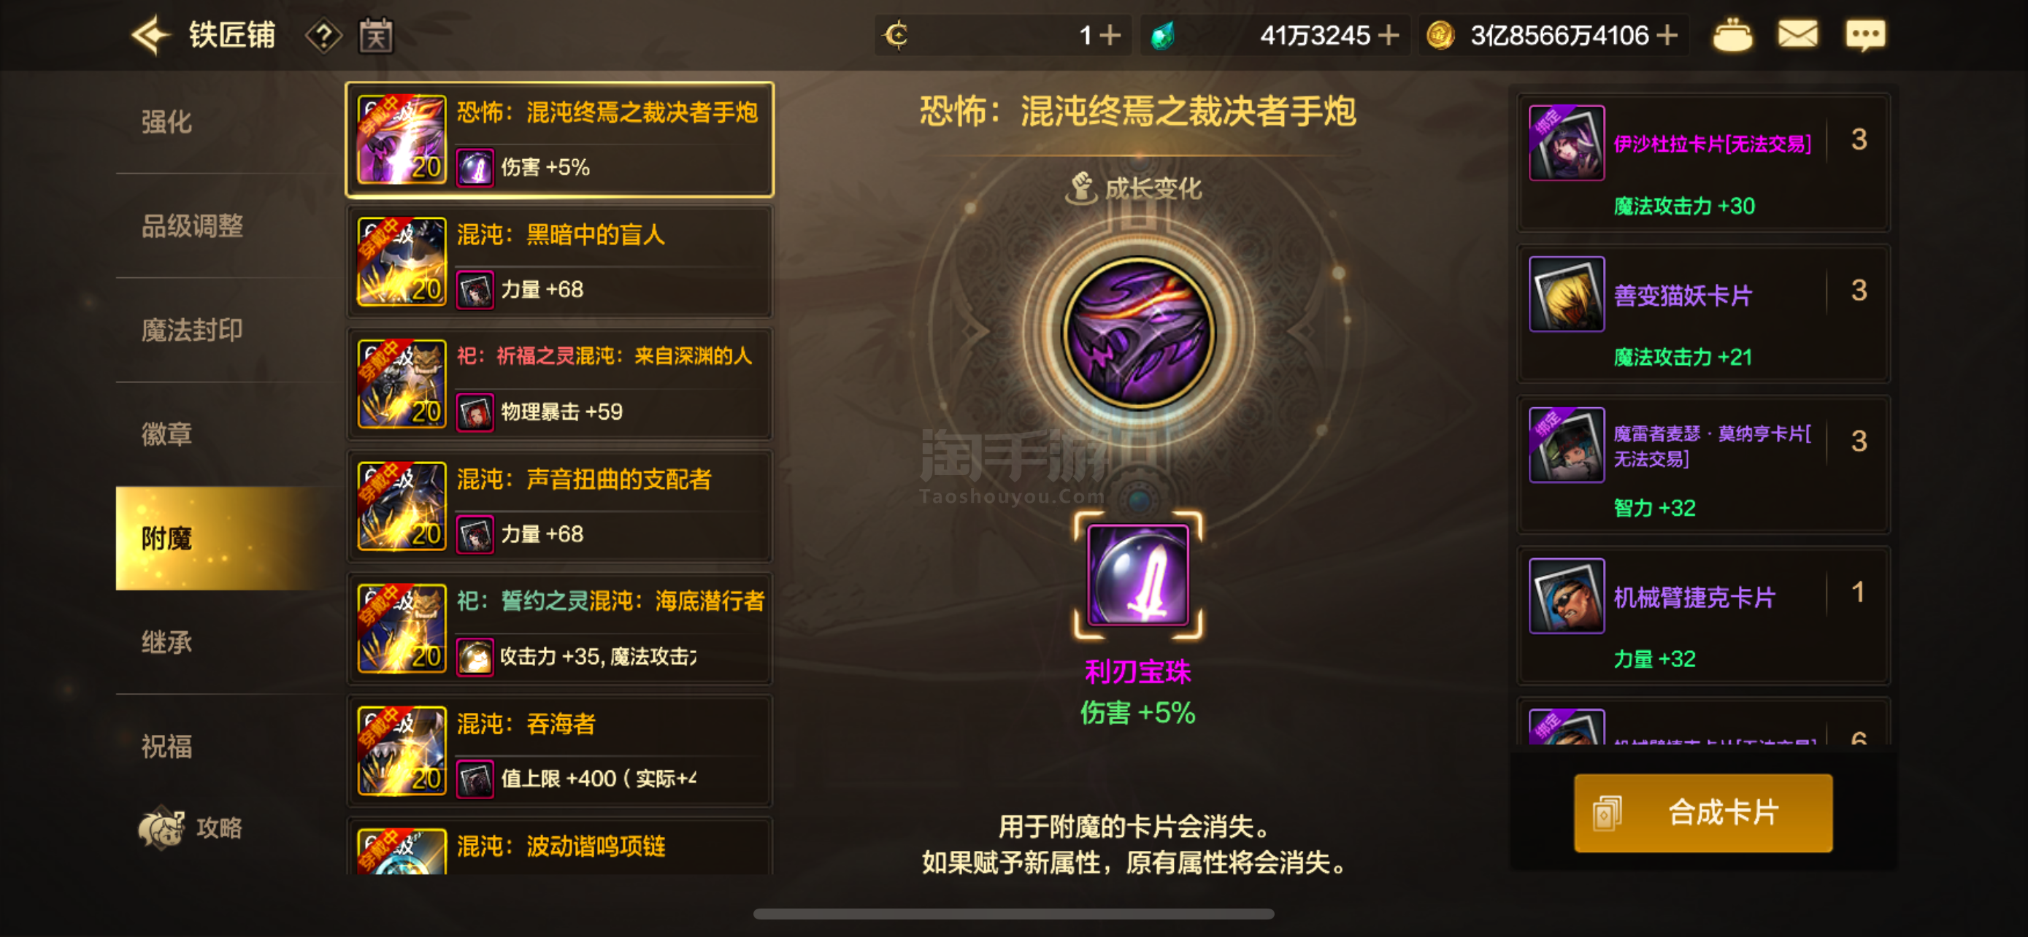
Task: Choose the 善变猫妖卡片 card
Action: tap(1703, 313)
